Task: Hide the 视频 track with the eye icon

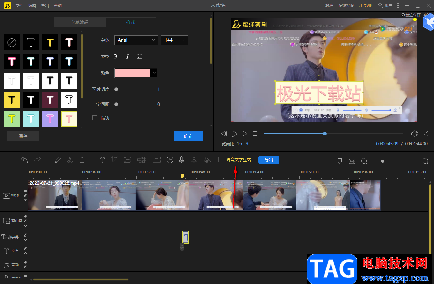Action: pos(26,200)
